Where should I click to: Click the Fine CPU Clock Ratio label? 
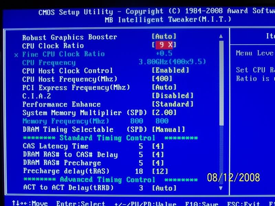click(x=64, y=54)
